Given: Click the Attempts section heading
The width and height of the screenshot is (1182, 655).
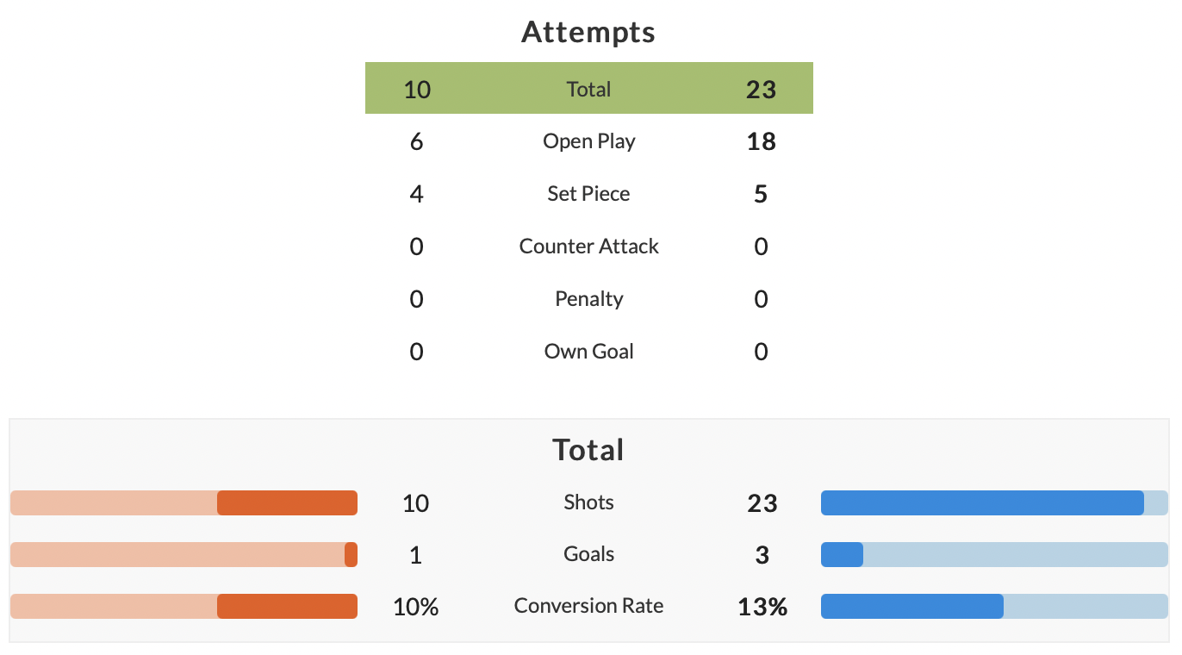Looking at the screenshot, I should click(x=588, y=32).
